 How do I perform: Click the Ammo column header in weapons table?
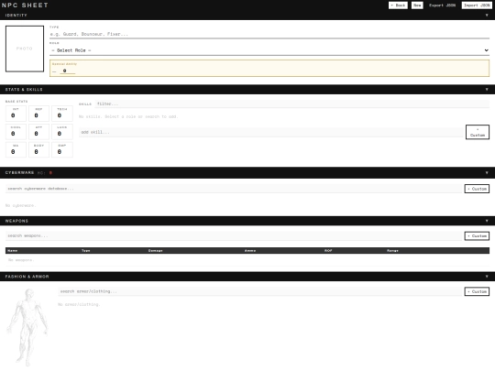click(x=250, y=250)
